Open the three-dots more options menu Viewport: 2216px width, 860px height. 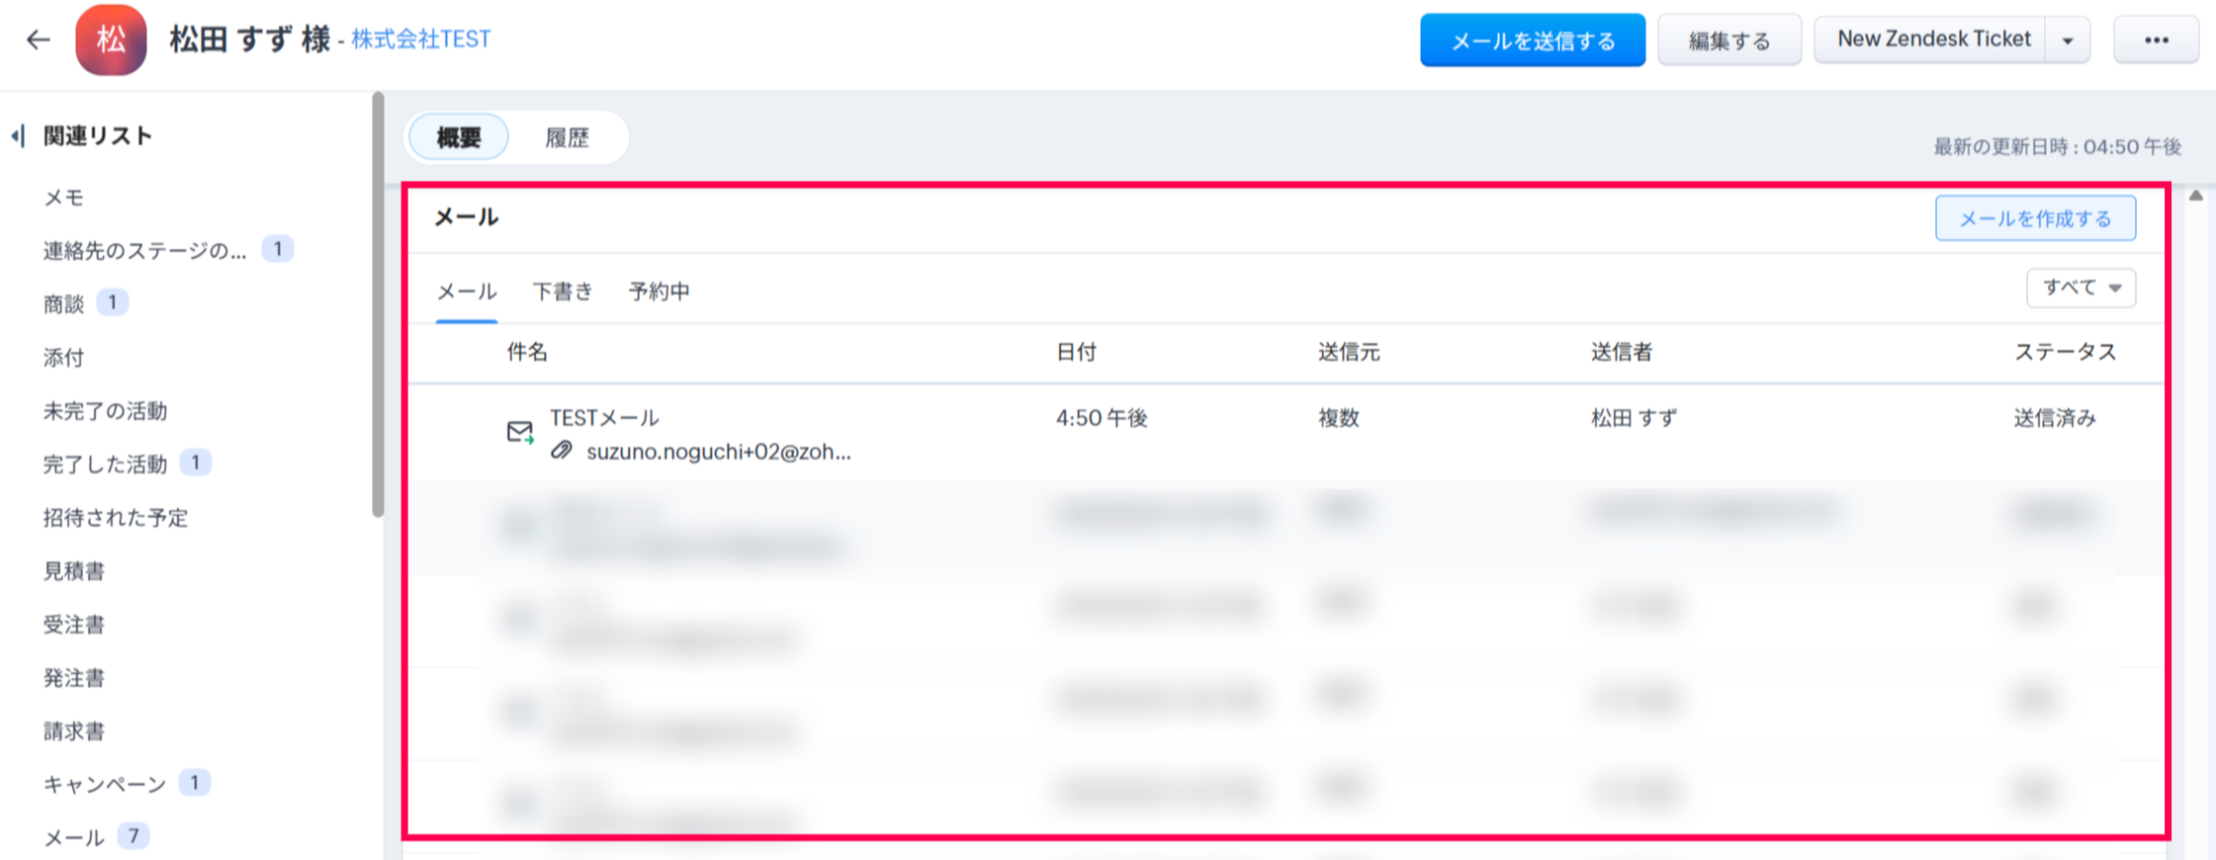(x=2156, y=41)
